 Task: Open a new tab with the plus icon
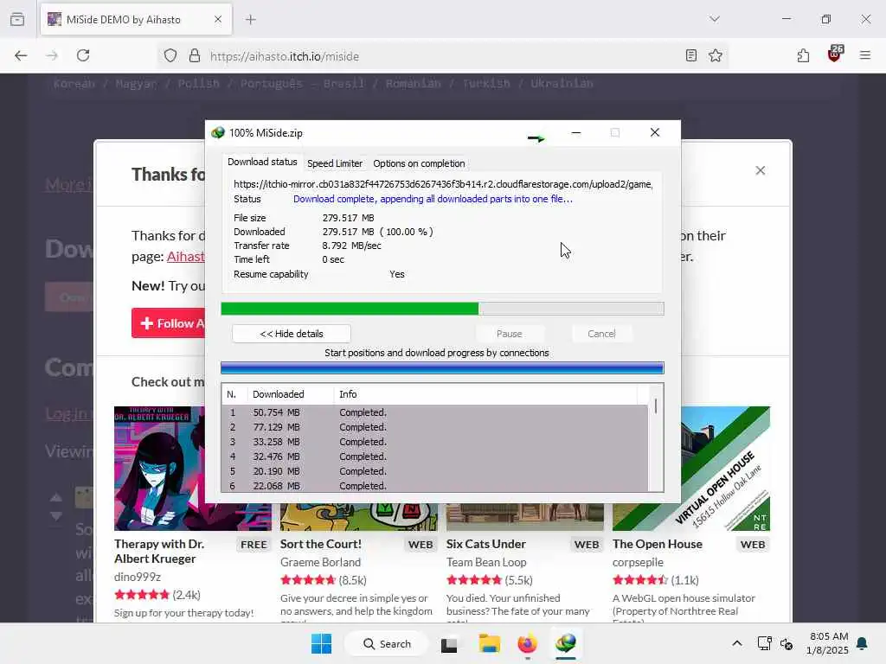tap(250, 20)
